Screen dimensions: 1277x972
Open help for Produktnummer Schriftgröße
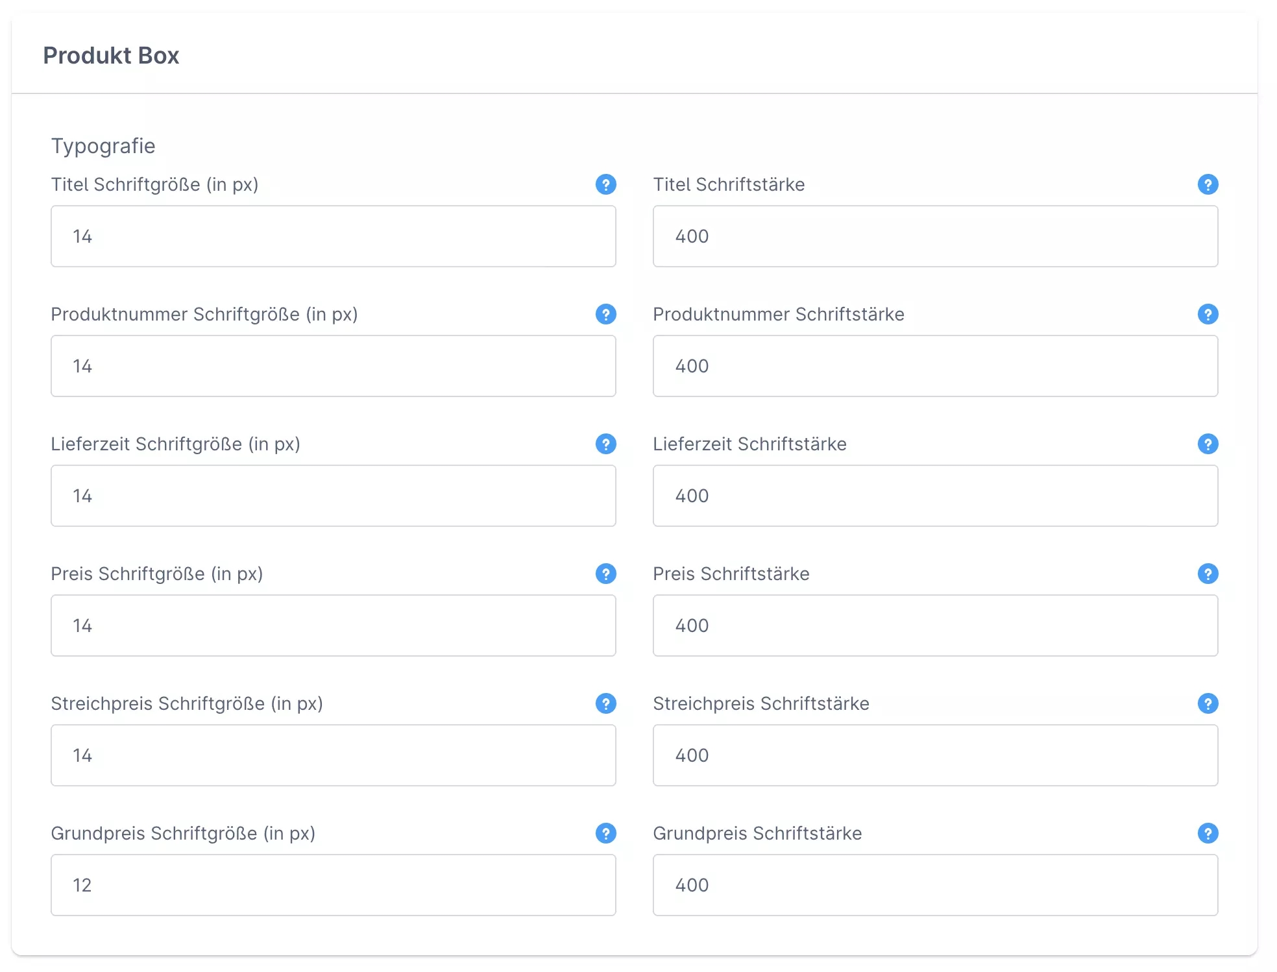pyautogui.click(x=605, y=314)
